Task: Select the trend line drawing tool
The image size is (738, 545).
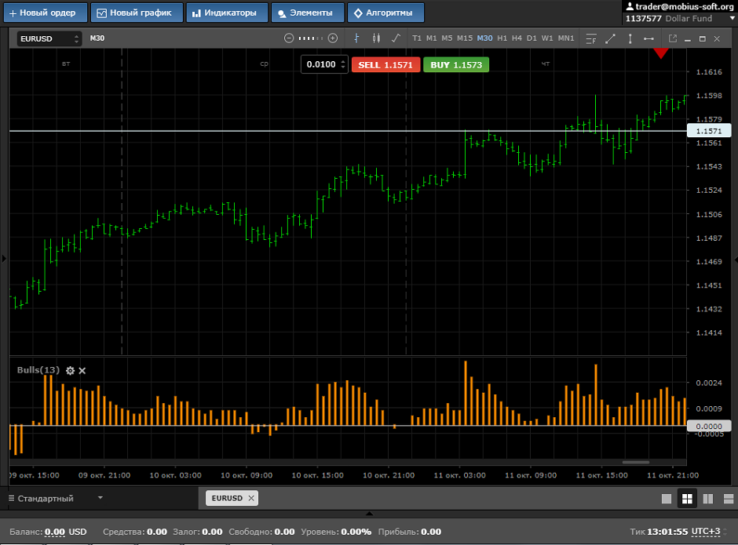Action: tap(611, 39)
